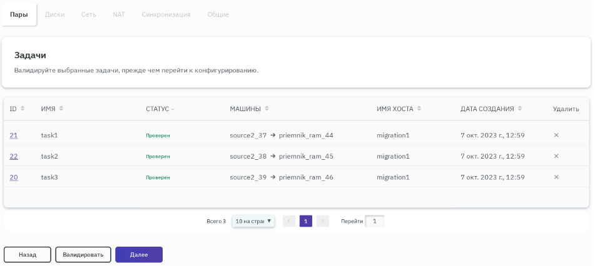Screen dimensions: 595x266
Task: Sort by МАШИНЫ column sort icon
Action: pos(267,109)
